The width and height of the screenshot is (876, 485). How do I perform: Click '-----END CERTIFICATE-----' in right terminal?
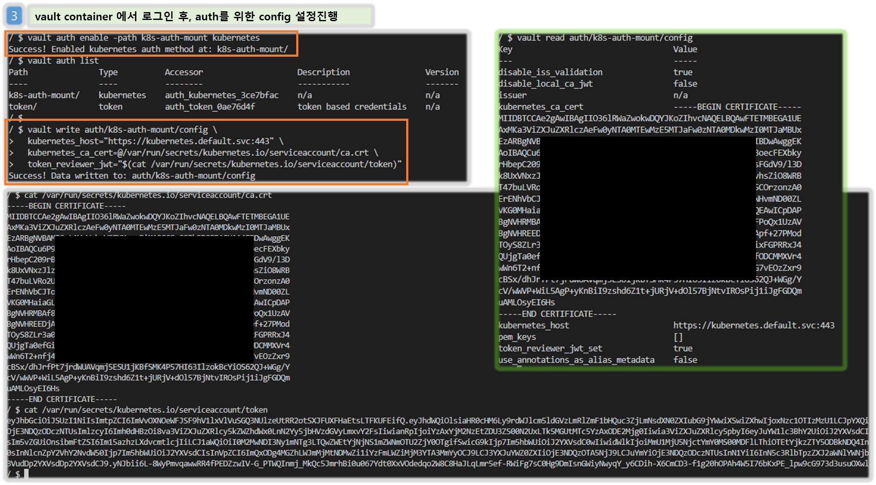[x=557, y=314]
